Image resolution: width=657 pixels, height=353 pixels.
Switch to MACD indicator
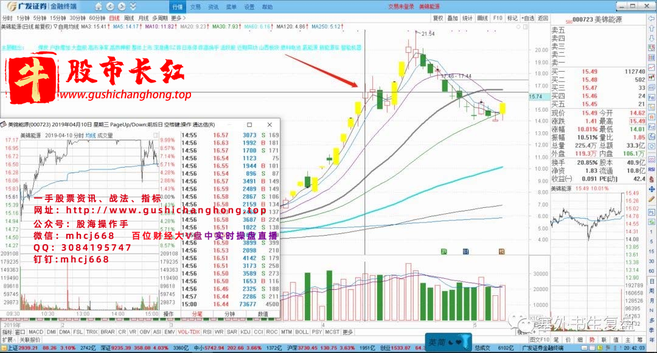pos(36,332)
